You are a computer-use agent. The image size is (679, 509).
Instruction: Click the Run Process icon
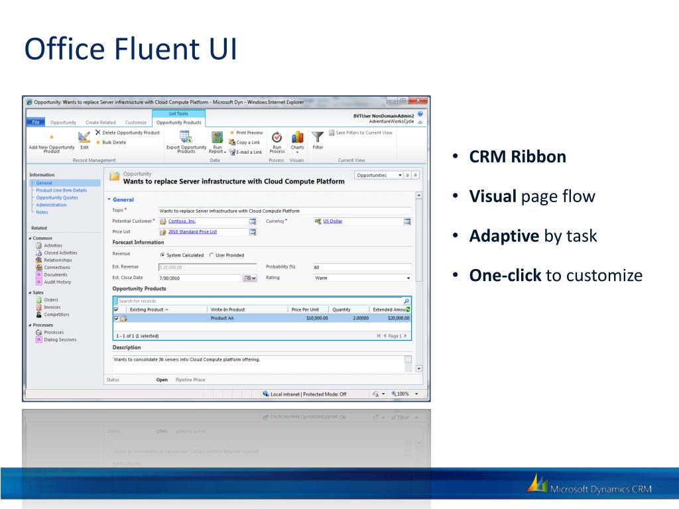click(277, 138)
